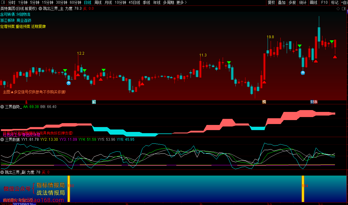Image resolution: width=348 pixels, height=205 pixels.
Task: Click the AA: 69.38 value
Action: click(31, 107)
